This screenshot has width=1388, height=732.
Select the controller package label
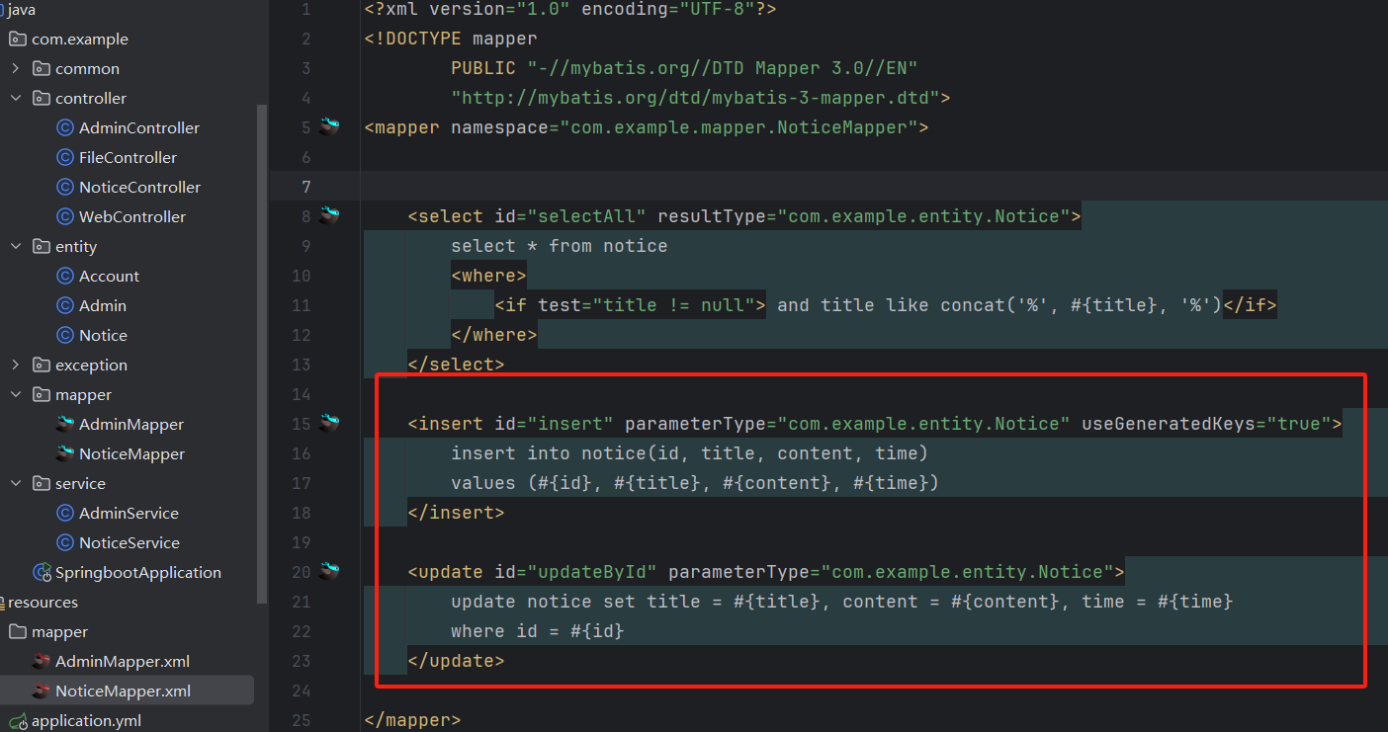coord(91,98)
